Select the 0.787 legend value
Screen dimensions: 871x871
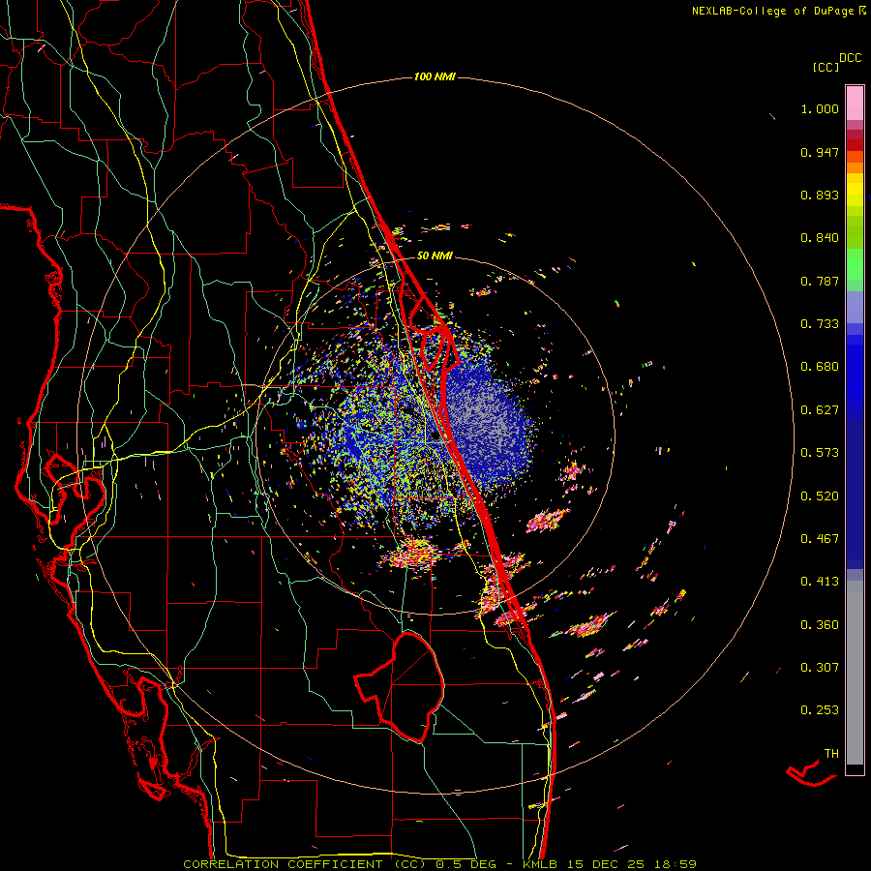coord(820,281)
